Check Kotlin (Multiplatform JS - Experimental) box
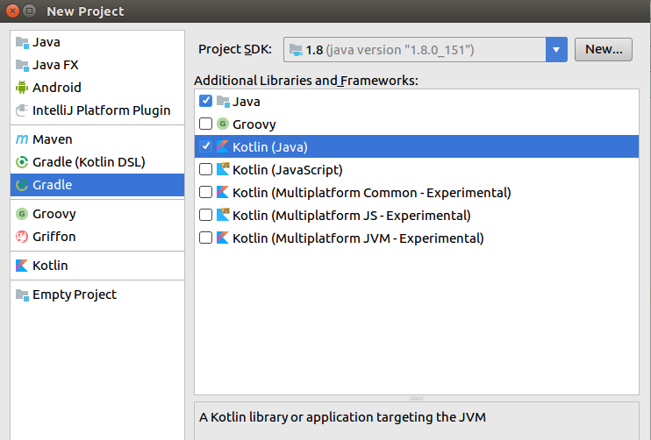 pos(205,215)
